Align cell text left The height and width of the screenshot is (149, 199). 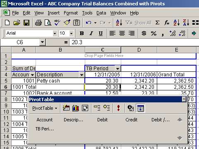113,33
